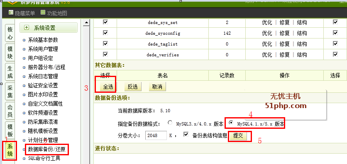The image size is (347, 164).
Task: Open 功能地图 from the top bar
Action: point(54,13)
